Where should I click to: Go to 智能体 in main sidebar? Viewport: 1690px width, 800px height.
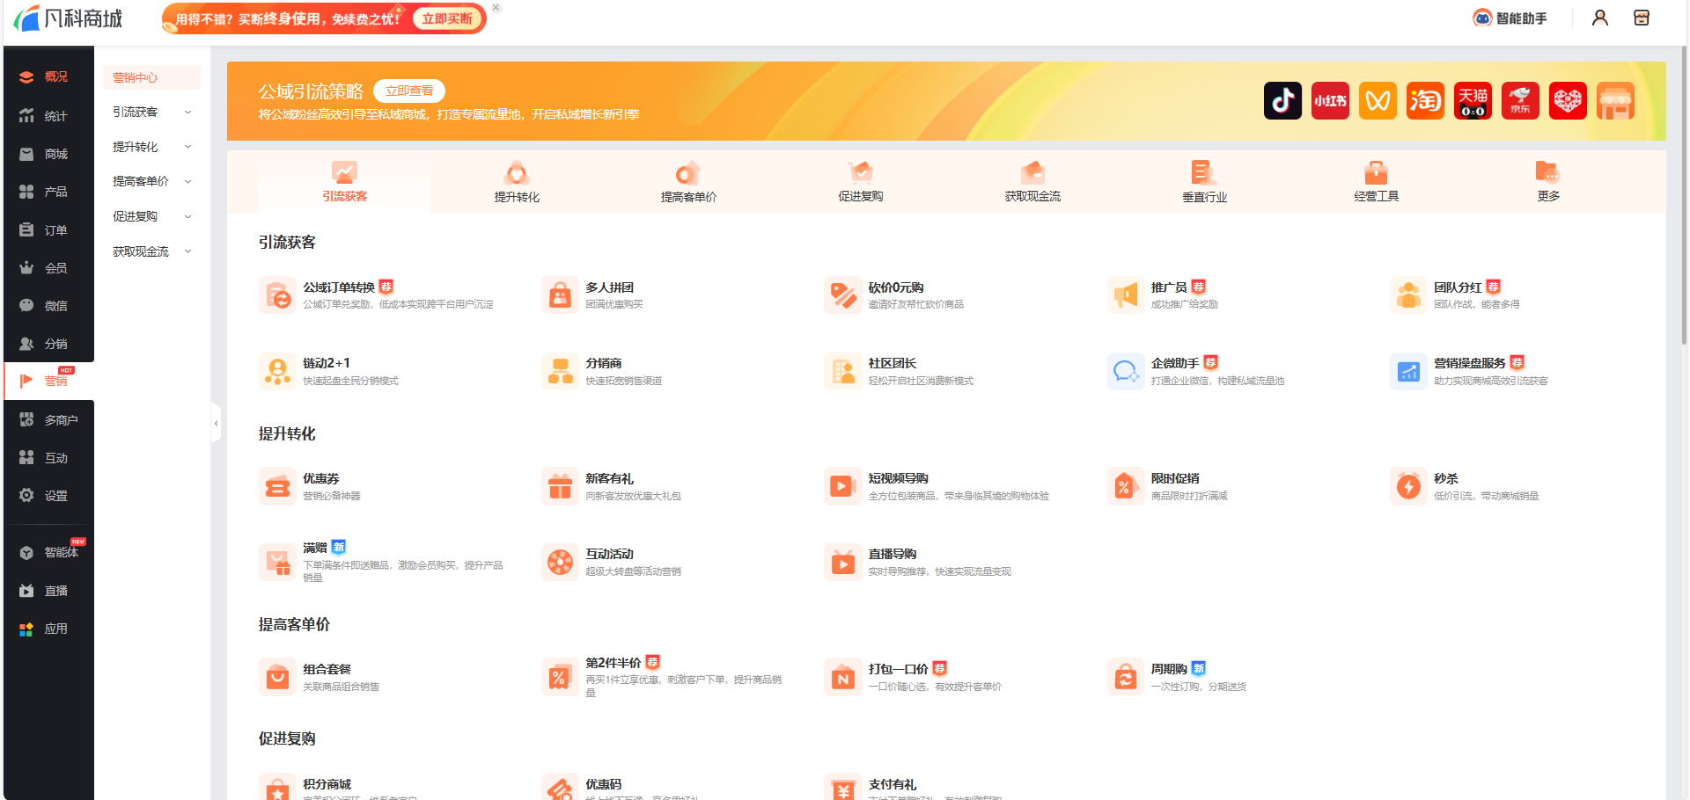click(x=48, y=552)
